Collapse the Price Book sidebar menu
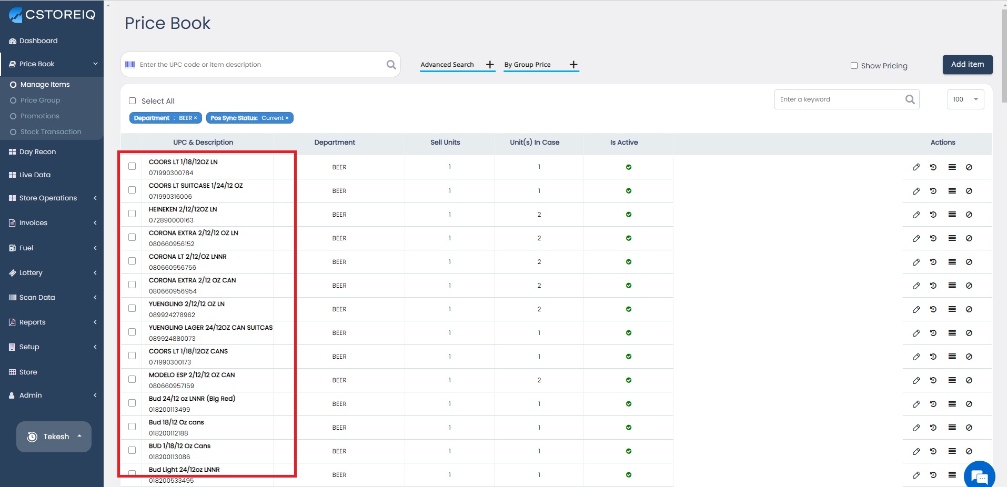Screen dimensions: 1007x487 click(52, 64)
